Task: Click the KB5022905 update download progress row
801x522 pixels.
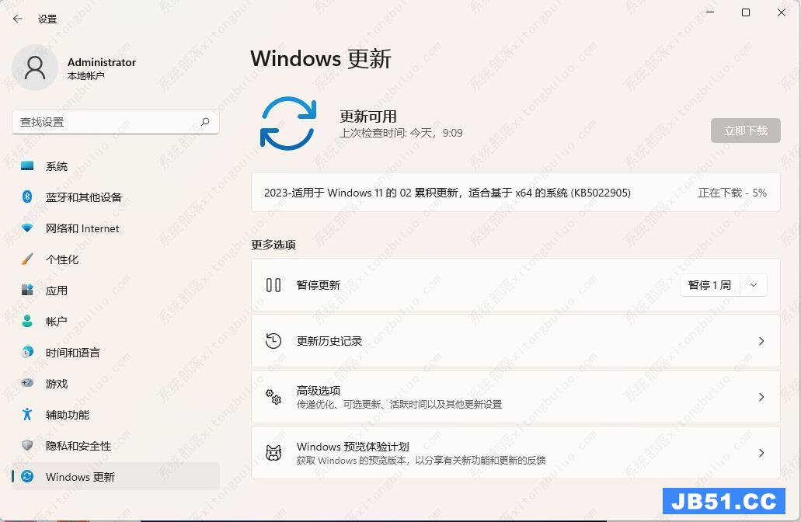Action: (x=515, y=193)
